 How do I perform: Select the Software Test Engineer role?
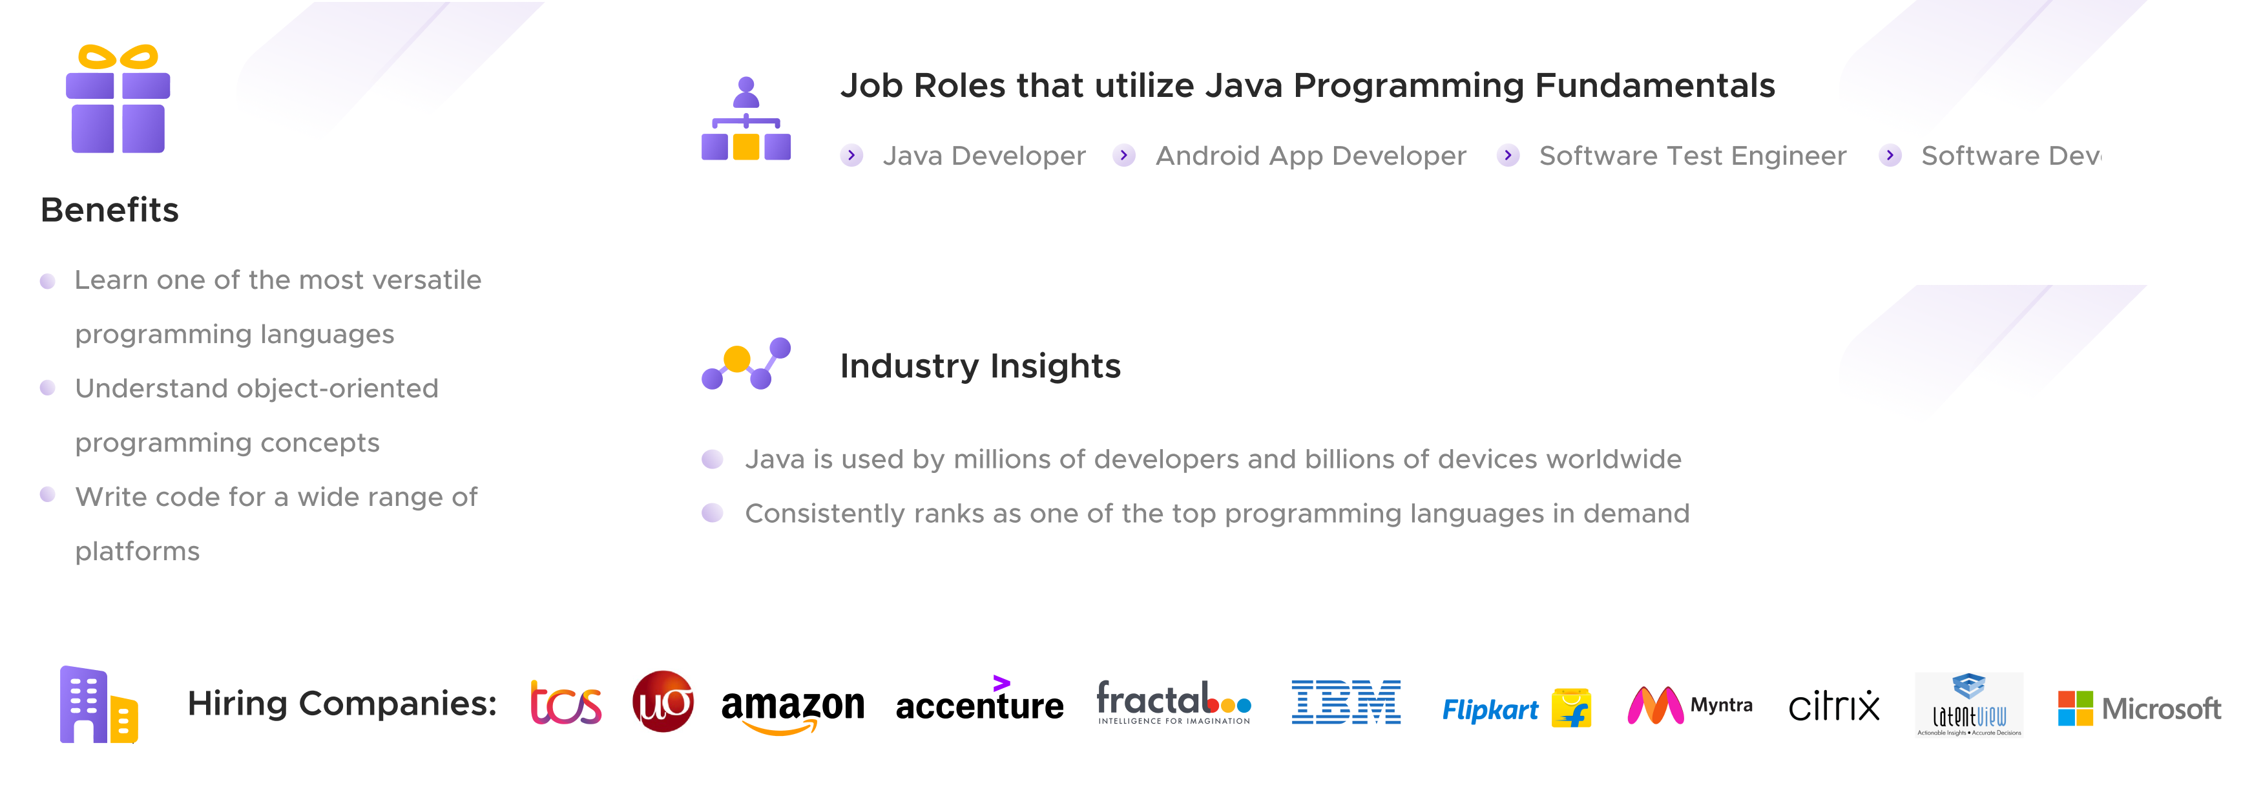click(x=1693, y=156)
